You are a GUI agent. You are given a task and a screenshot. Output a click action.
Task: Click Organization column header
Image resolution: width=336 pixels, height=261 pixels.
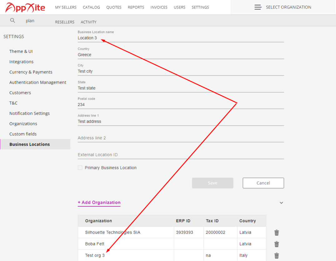point(99,221)
